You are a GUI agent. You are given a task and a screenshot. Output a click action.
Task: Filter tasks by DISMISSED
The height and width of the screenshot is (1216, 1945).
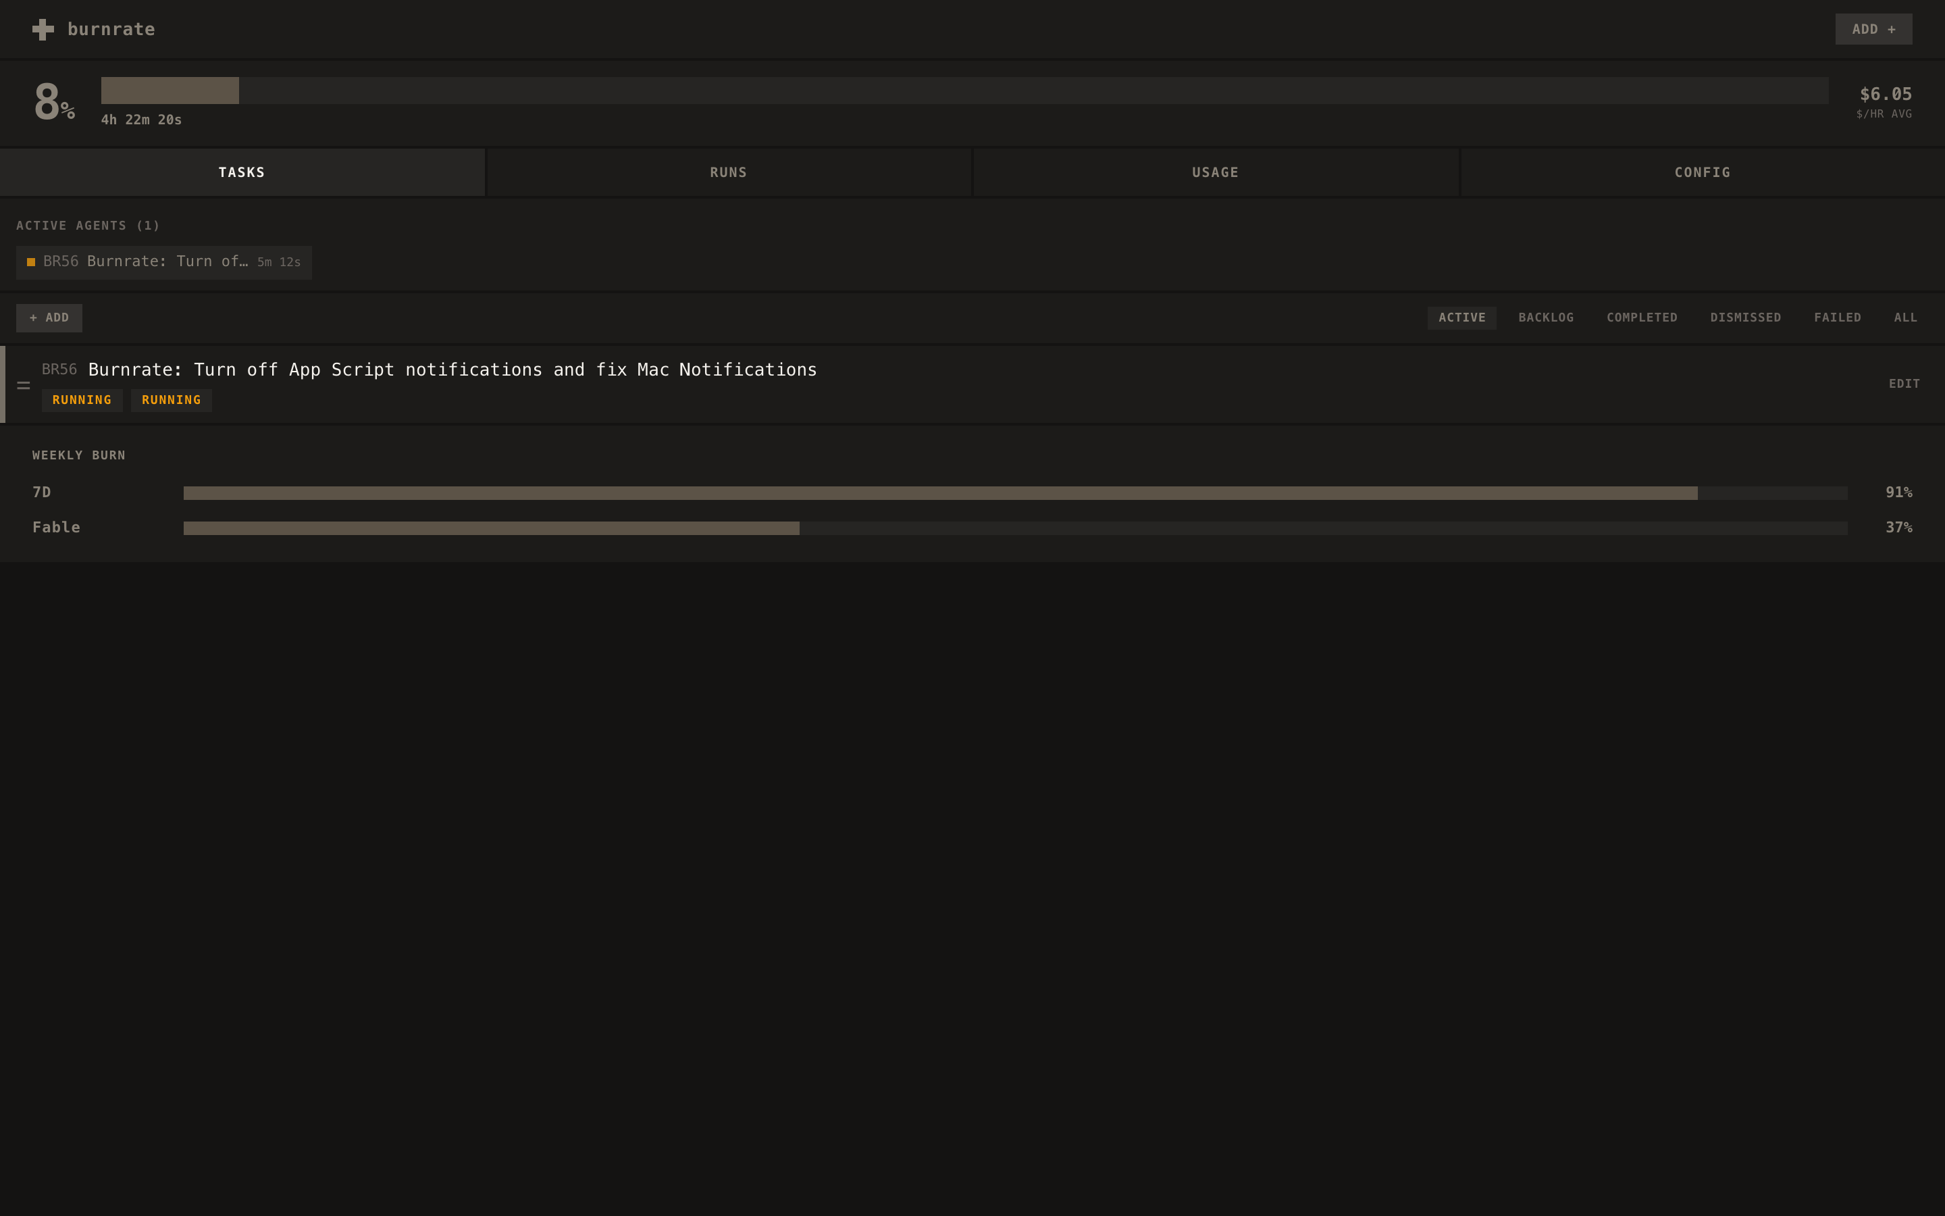pos(1745,318)
